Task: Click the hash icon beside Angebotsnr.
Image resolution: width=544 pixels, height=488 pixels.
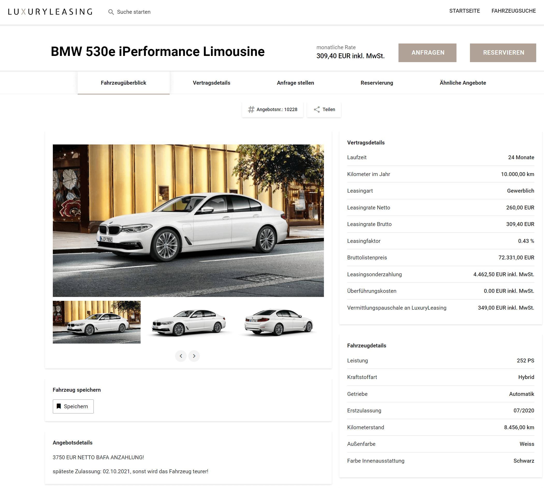Action: point(251,110)
